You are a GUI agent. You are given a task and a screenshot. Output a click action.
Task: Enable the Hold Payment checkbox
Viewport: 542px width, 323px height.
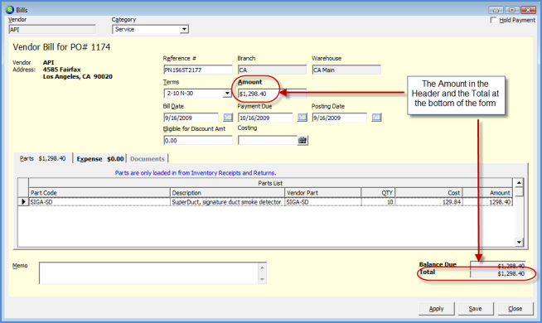[x=494, y=20]
